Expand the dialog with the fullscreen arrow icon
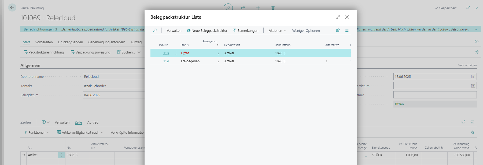Screen dimensions: 483x165 338,17
